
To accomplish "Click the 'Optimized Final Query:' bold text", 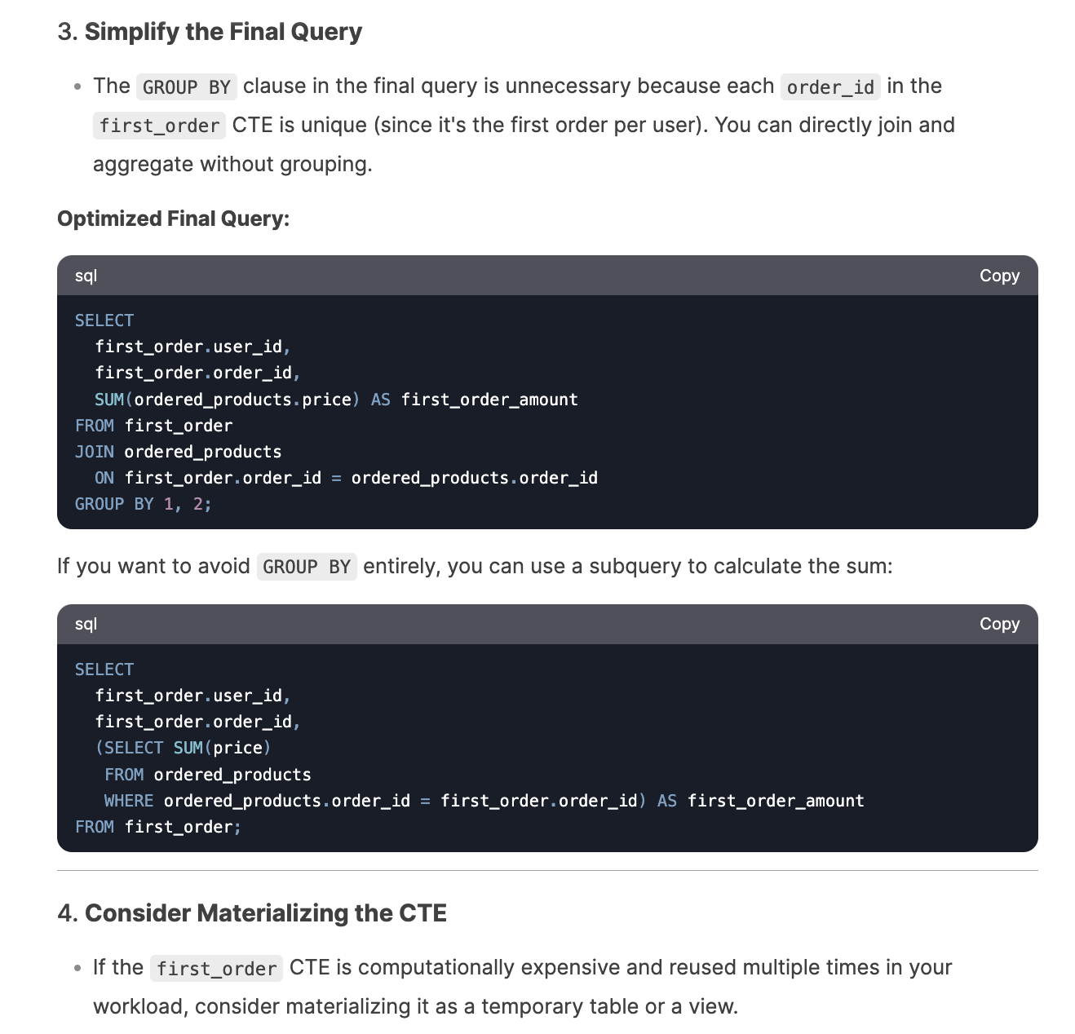I will click(x=173, y=219).
